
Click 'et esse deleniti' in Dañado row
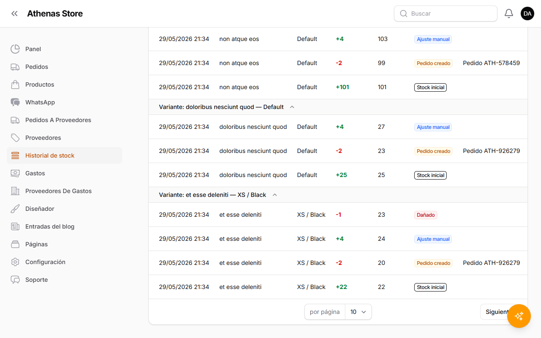coord(240,215)
